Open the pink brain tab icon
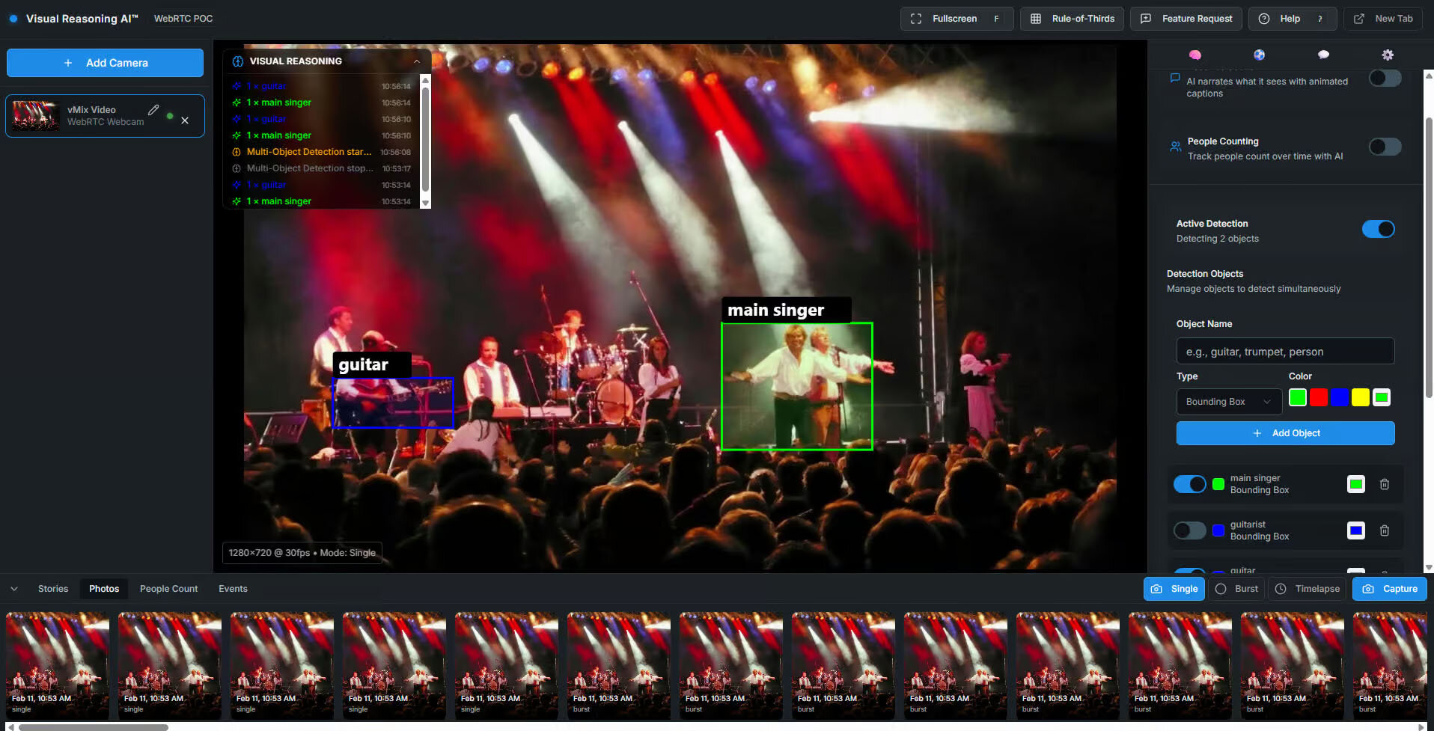The width and height of the screenshot is (1434, 731). pyautogui.click(x=1195, y=55)
